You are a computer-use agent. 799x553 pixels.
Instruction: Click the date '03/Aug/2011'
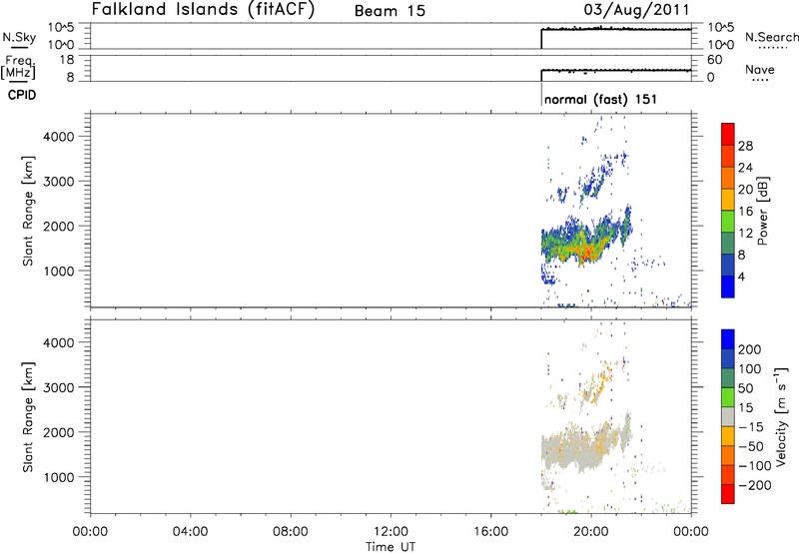click(636, 10)
